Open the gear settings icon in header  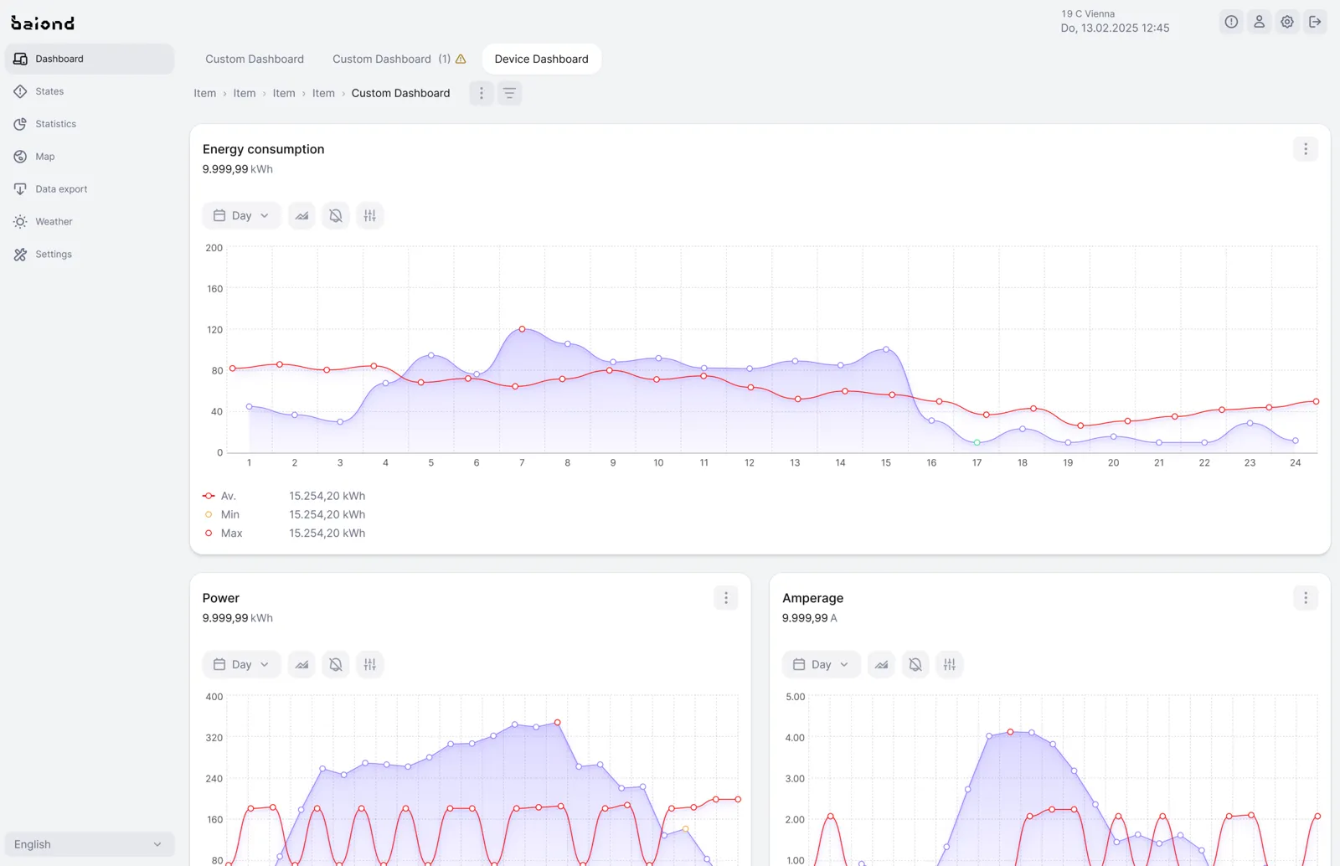[1287, 22]
